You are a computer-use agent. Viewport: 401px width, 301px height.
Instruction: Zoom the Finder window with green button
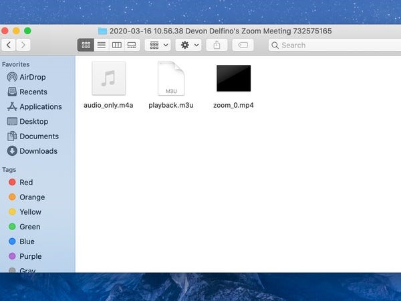click(x=27, y=31)
